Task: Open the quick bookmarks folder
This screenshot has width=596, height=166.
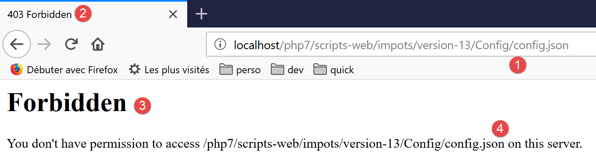Action: pyautogui.click(x=334, y=69)
